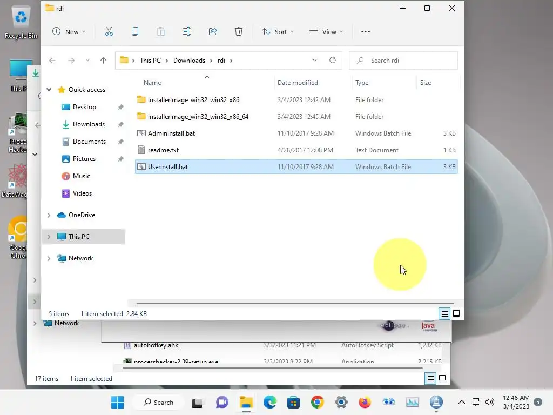
Task: Click large icons view in background window
Action: 442,378
